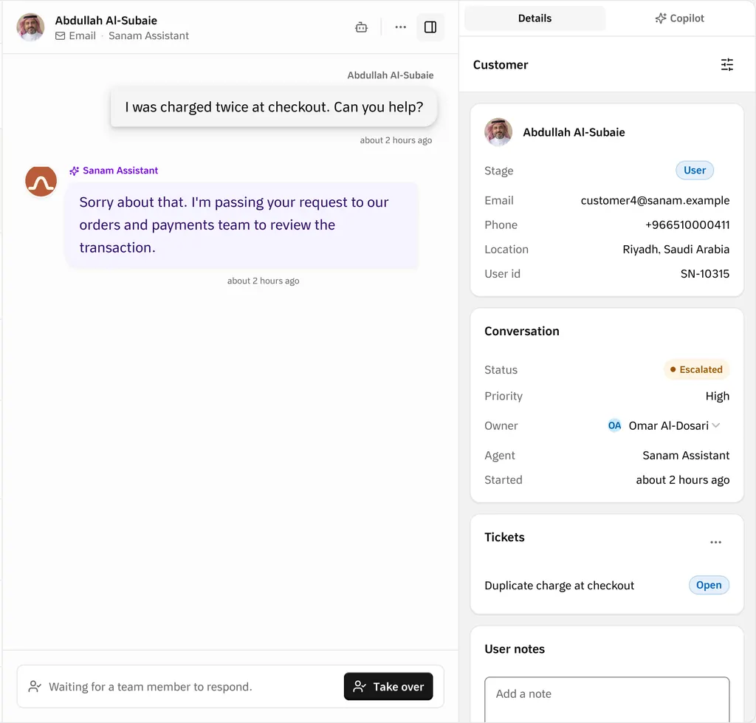Click the person icon in the reply bar
The image size is (756, 723).
(x=35, y=686)
